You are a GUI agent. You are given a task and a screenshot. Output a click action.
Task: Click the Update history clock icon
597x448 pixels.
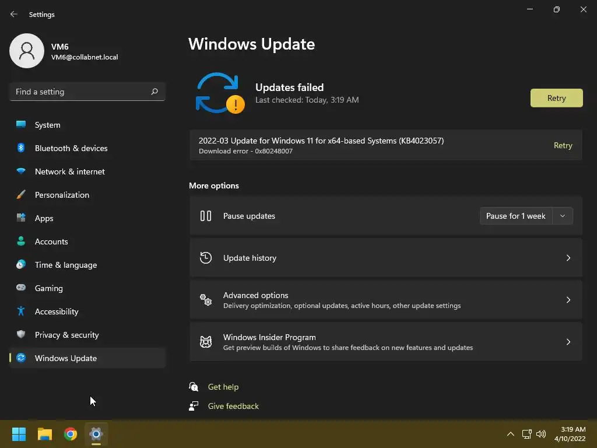[x=206, y=258]
